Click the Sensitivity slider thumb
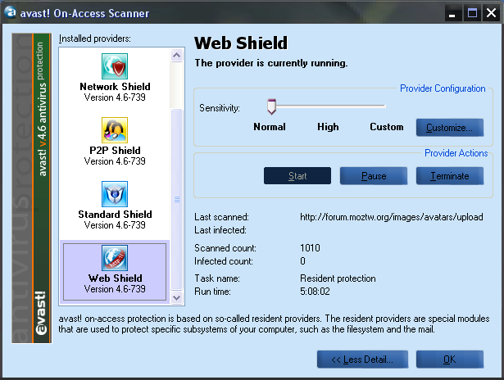This screenshot has height=380, width=504. tap(271, 106)
